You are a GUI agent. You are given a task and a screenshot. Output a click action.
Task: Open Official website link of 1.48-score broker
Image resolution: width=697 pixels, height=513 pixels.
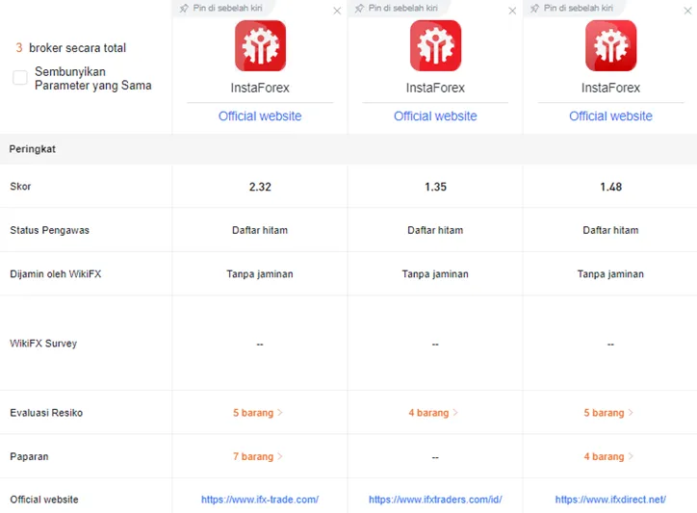(x=610, y=116)
